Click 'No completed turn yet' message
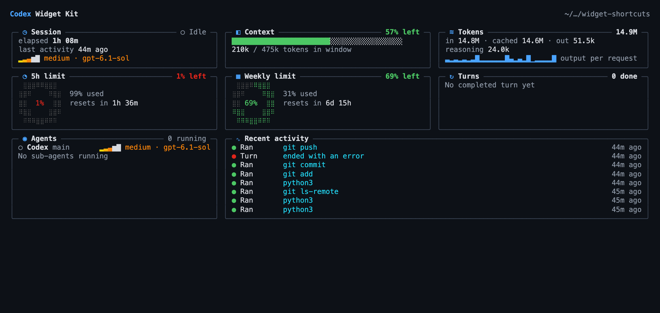The height and width of the screenshot is (313, 660). [490, 85]
